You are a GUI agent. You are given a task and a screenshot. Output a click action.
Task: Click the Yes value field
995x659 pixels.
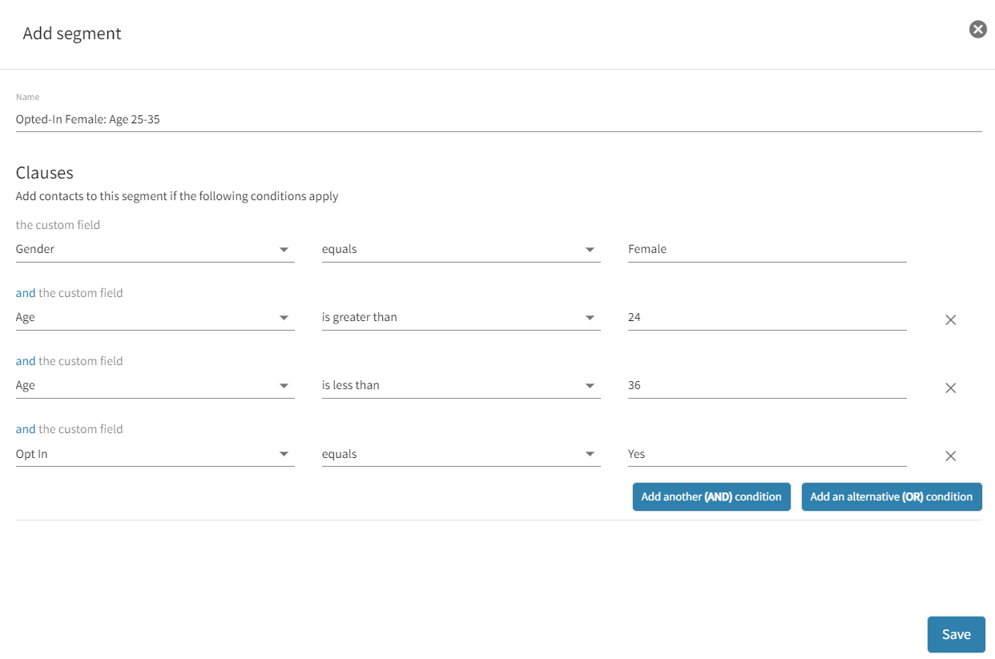click(767, 455)
